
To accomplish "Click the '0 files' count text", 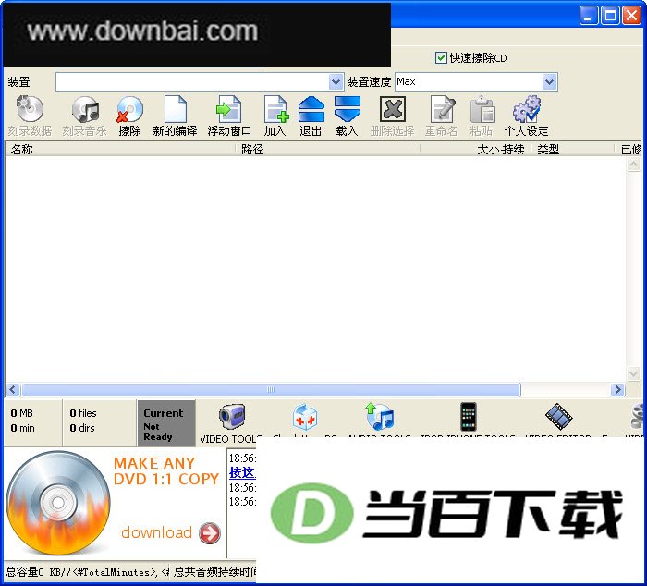I will coord(83,413).
